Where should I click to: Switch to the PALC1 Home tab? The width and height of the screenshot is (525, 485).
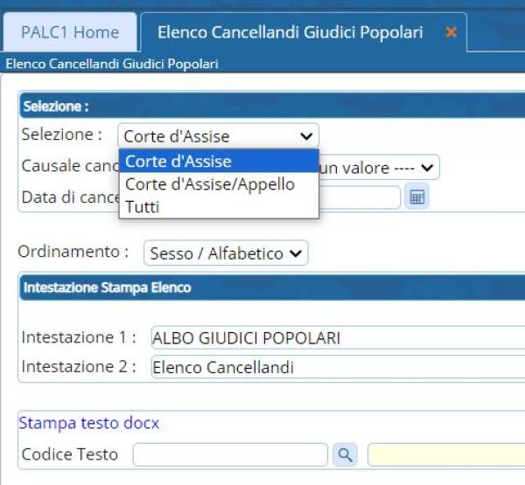[70, 32]
